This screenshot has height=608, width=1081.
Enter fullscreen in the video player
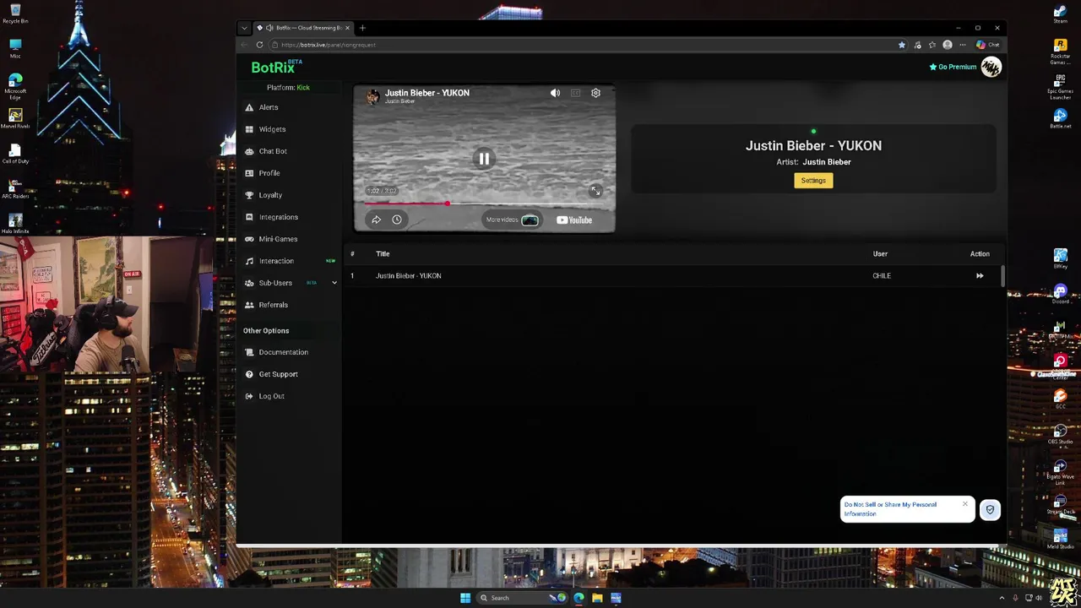click(595, 191)
